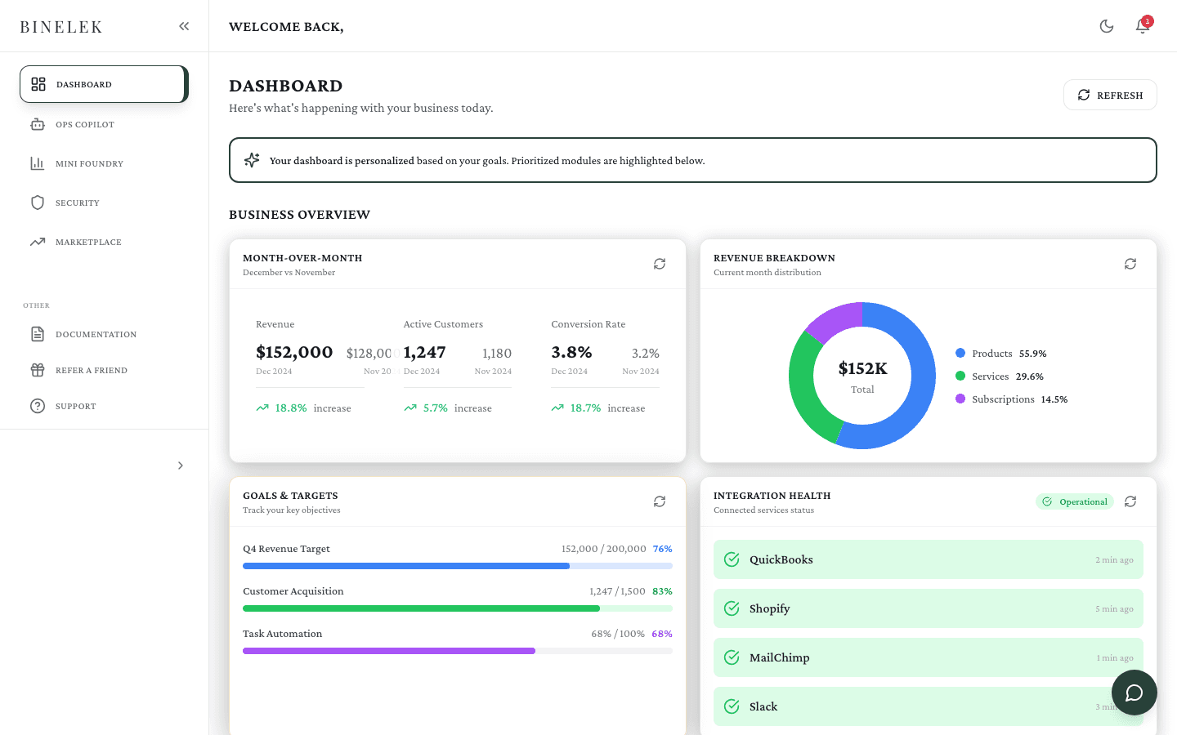Launch the chat assistant bubble
1177x735 pixels.
(x=1134, y=693)
